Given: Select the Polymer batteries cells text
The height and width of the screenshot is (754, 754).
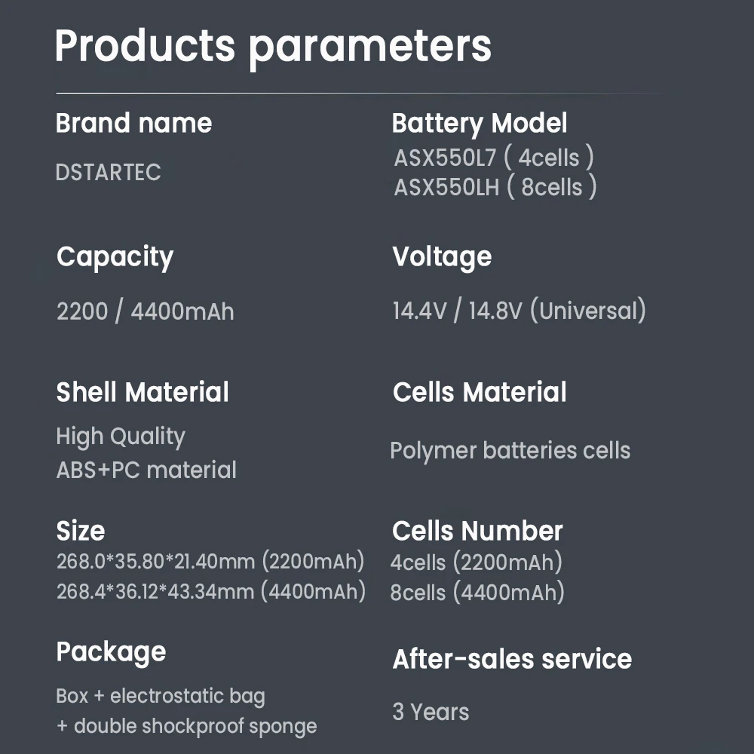Looking at the screenshot, I should click(510, 450).
